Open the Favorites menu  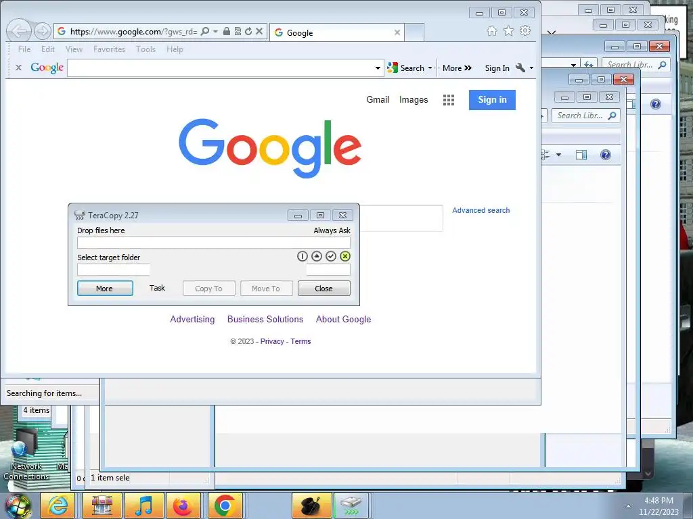click(x=109, y=49)
